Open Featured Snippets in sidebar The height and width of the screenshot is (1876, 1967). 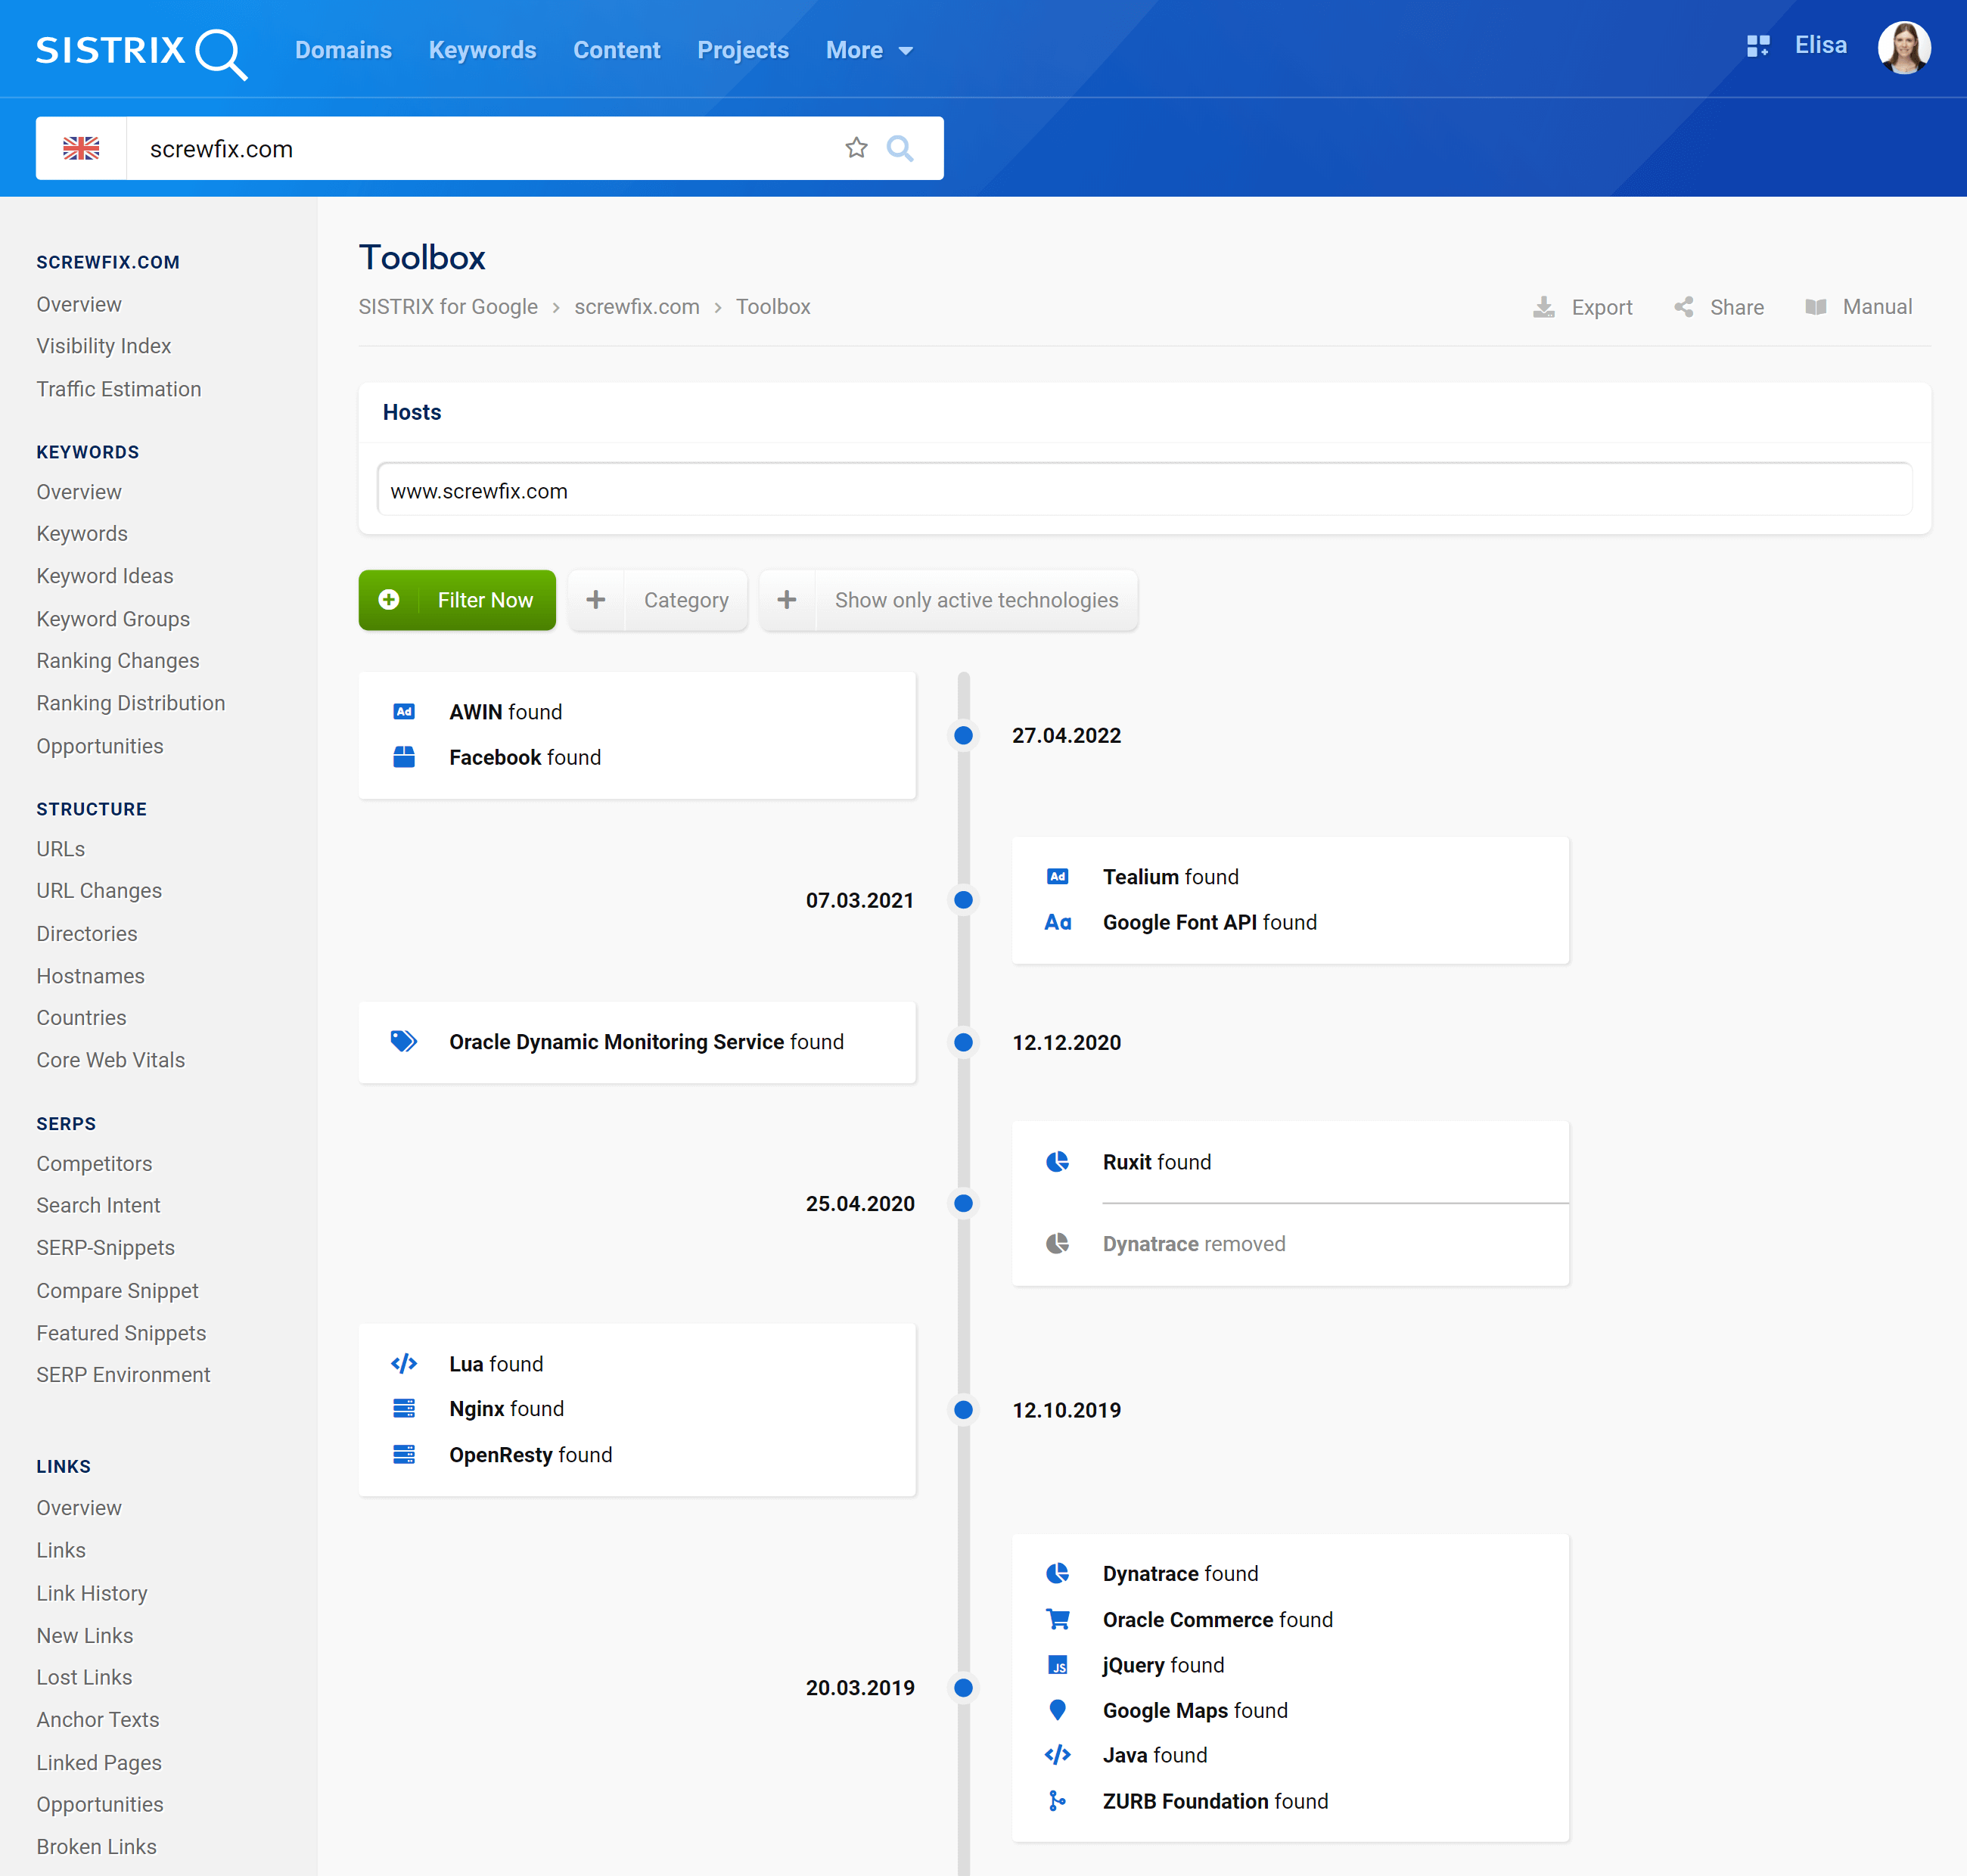[x=121, y=1333]
